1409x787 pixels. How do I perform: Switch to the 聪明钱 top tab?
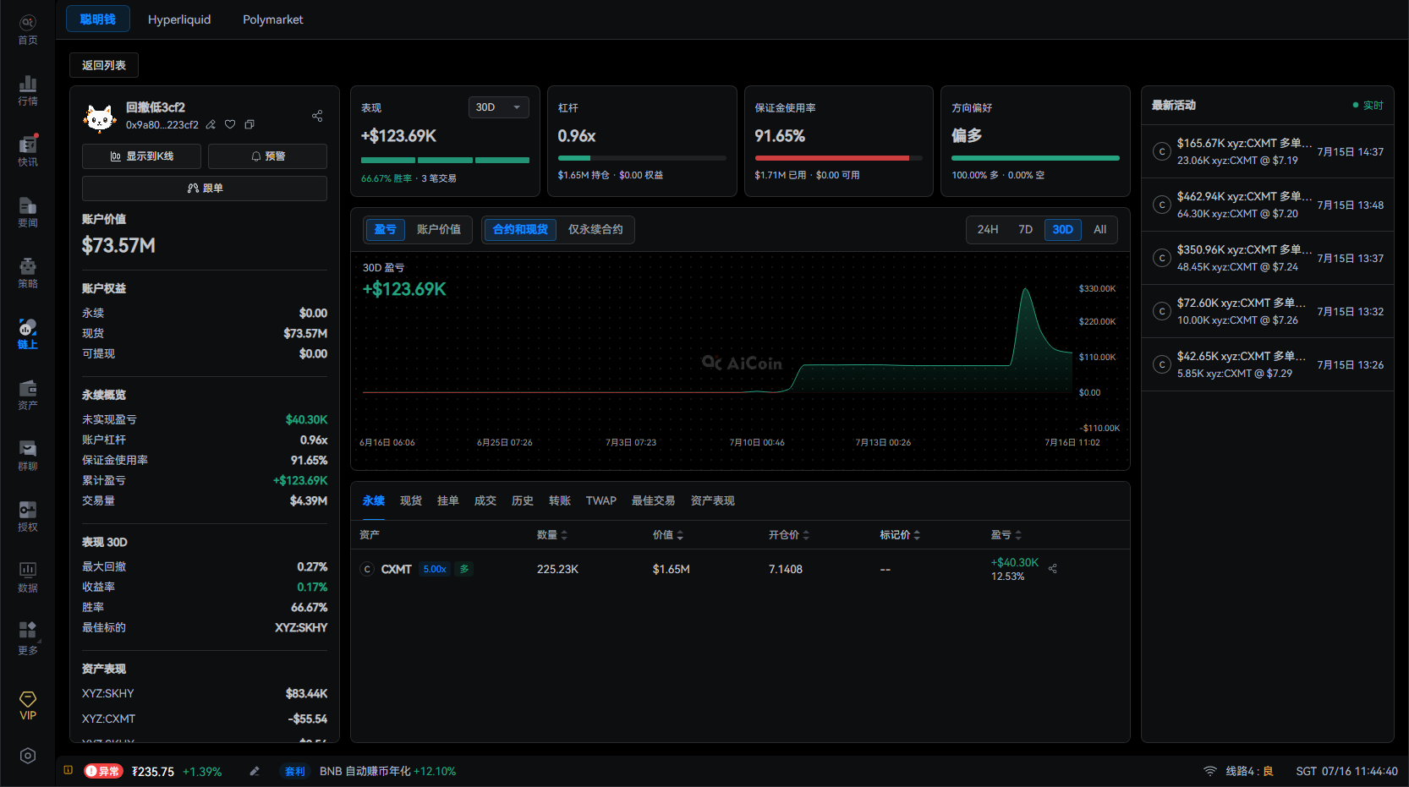tap(98, 19)
